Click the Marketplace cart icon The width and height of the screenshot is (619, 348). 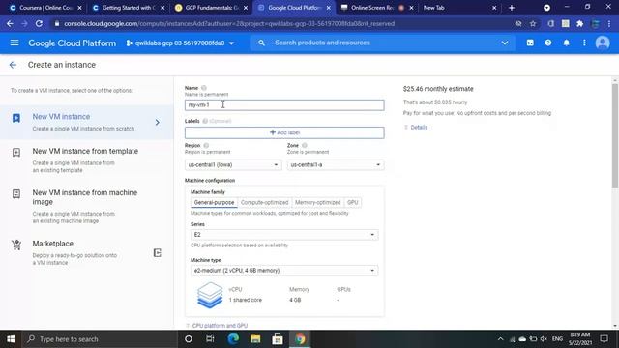click(16, 245)
